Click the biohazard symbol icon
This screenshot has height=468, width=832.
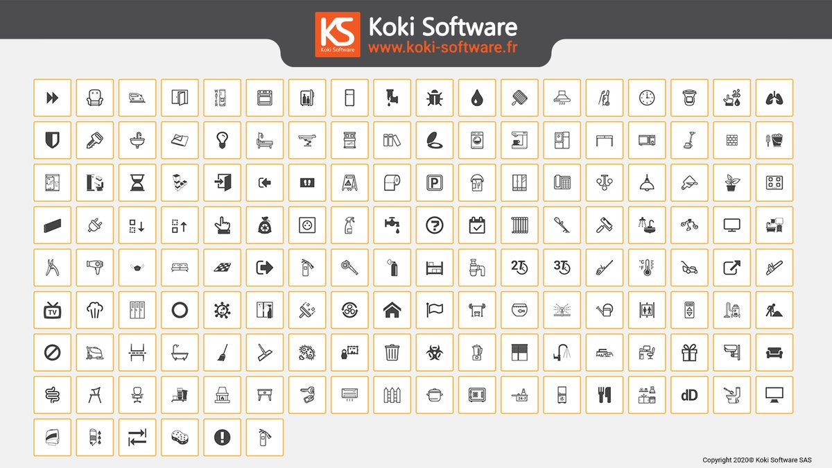(x=435, y=352)
